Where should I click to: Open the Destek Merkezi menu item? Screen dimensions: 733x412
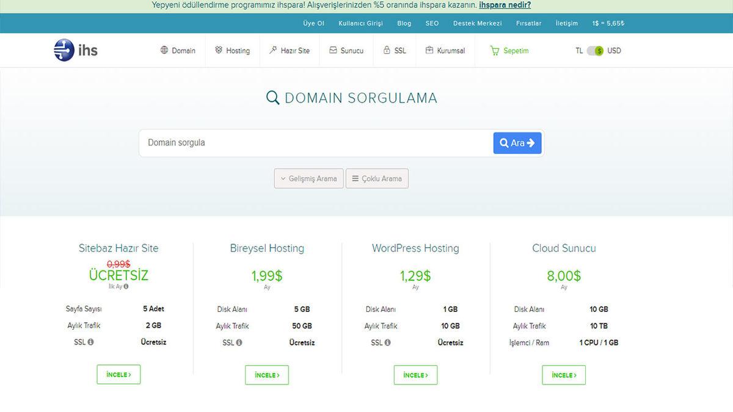point(477,23)
